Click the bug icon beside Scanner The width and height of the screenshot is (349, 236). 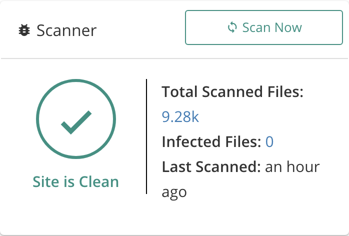(x=24, y=30)
